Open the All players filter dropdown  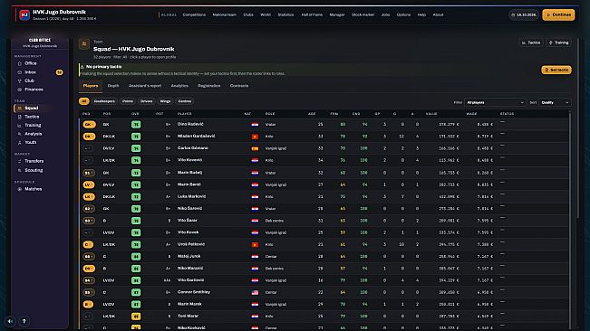coord(495,102)
